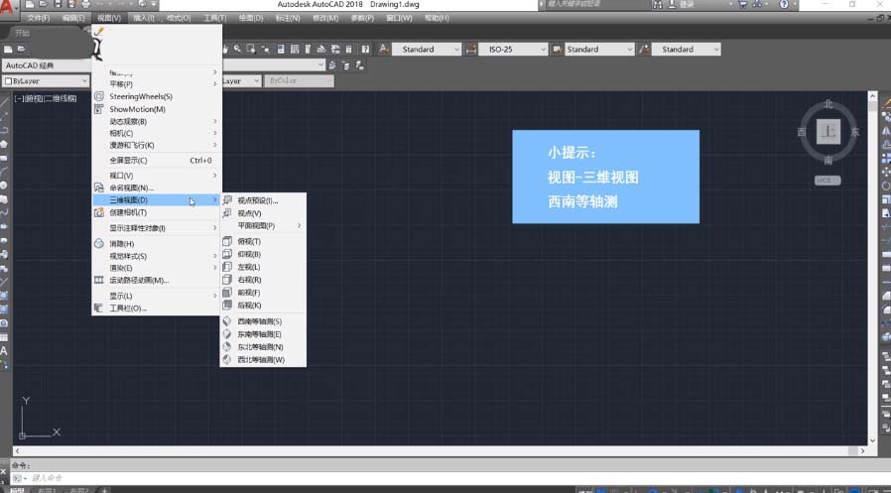The width and height of the screenshot is (891, 493).
Task: Select the Multiline Text 'A' tool in the left toolbar
Action: point(4,351)
